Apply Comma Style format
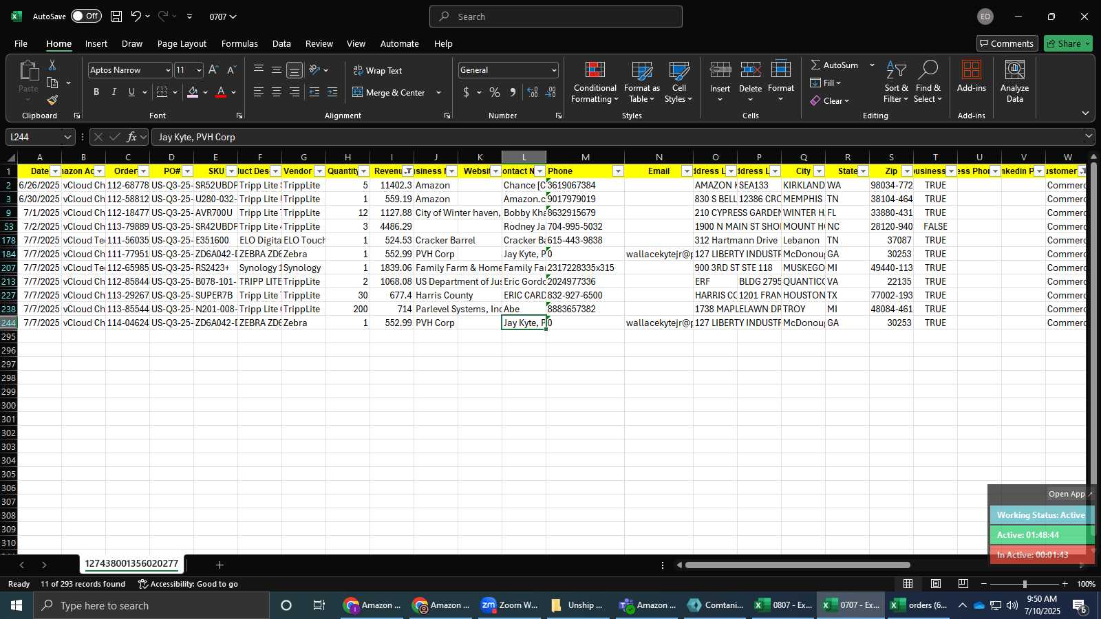This screenshot has width=1101, height=619. click(x=513, y=92)
